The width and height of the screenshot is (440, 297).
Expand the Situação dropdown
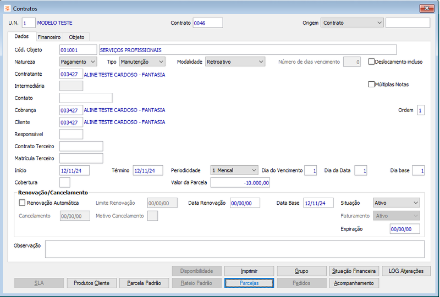[x=396, y=203]
